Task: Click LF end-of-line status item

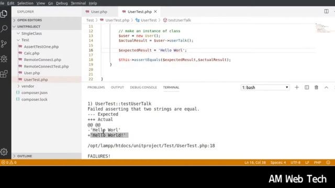Action: point(307,162)
